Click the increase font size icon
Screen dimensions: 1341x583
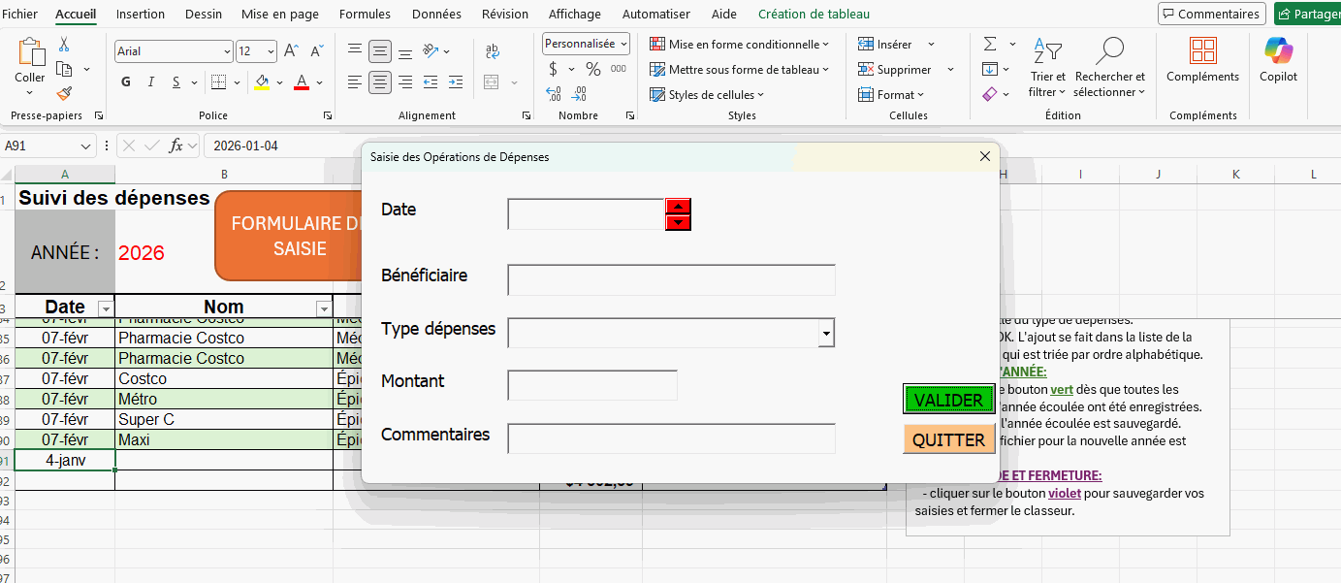291,51
